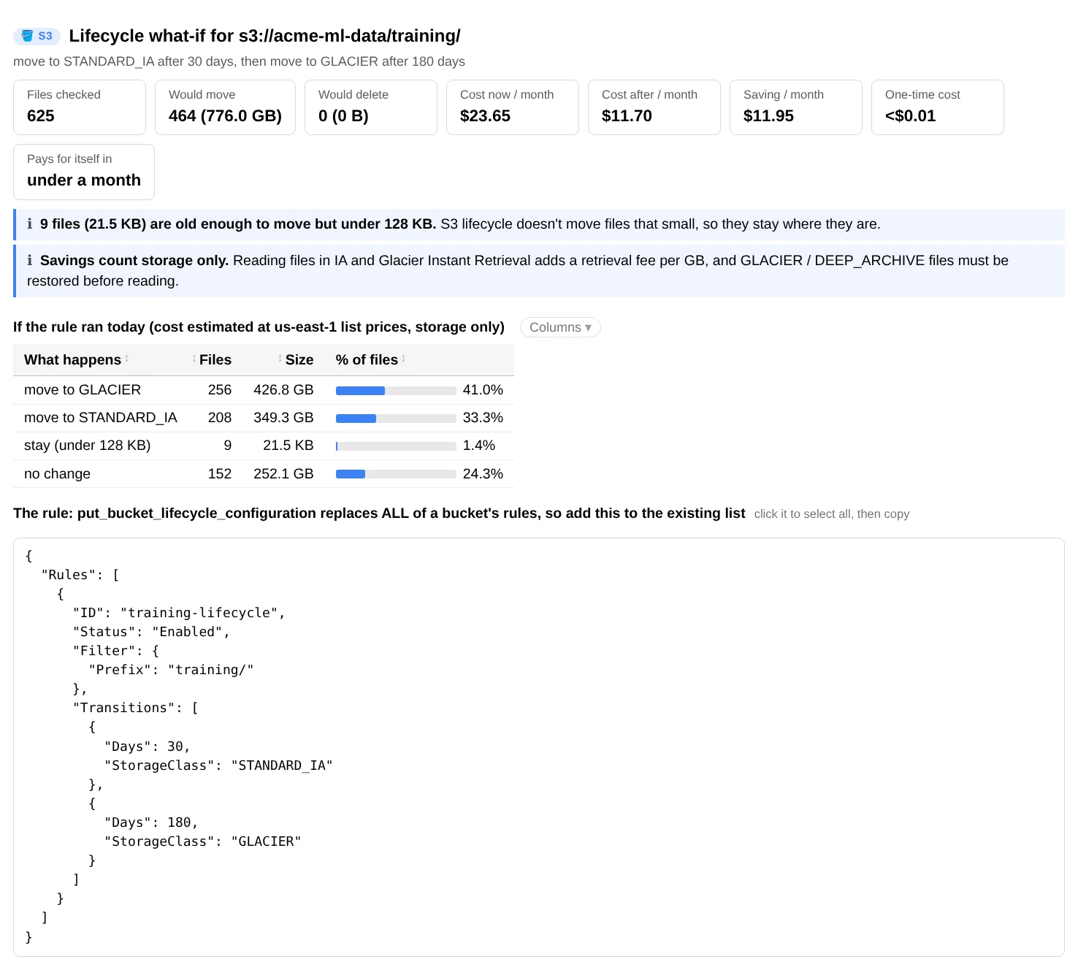The width and height of the screenshot is (1078, 970).
Task: Click the 349.3 GB size cell
Action: pos(283,418)
